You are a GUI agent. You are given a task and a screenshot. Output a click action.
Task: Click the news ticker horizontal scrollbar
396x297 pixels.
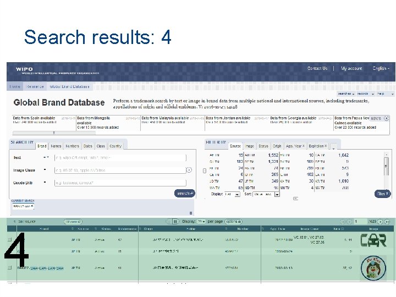click(x=54, y=133)
